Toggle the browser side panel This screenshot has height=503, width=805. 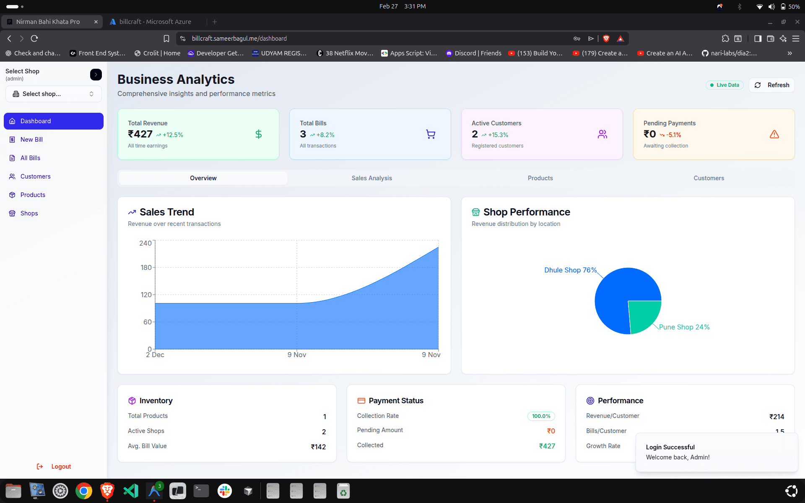point(758,38)
